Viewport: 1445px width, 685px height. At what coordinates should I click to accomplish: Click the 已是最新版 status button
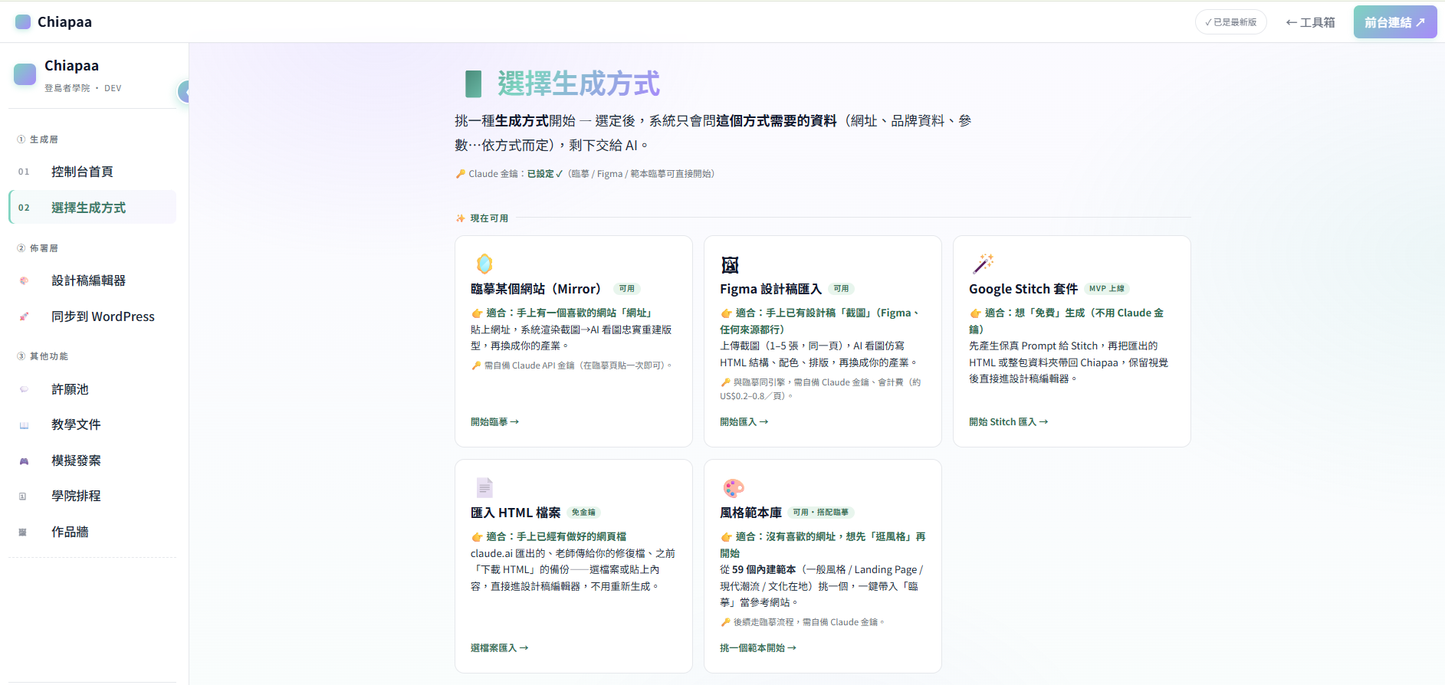coord(1231,22)
